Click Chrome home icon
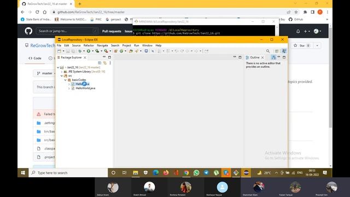Screen dimensions: 350x197 [x=45, y=12]
